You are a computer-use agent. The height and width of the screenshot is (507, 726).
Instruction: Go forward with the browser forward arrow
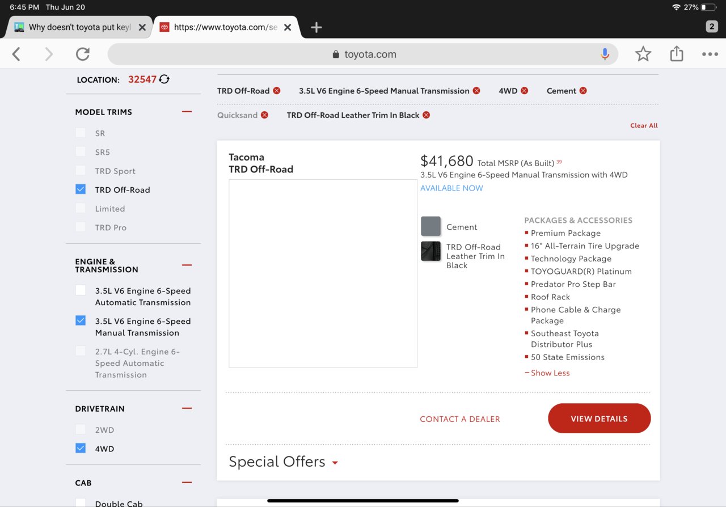coord(49,54)
